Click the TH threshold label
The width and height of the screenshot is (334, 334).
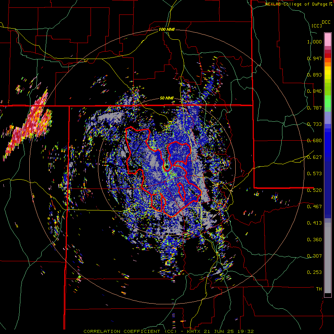point(319,289)
